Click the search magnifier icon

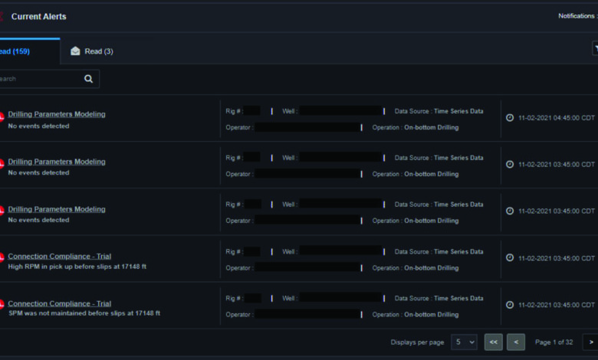89,78
